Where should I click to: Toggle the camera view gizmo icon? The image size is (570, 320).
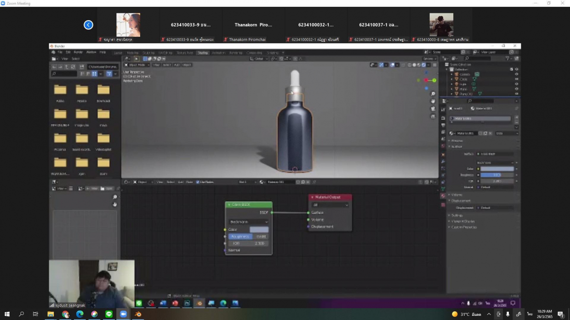click(433, 109)
